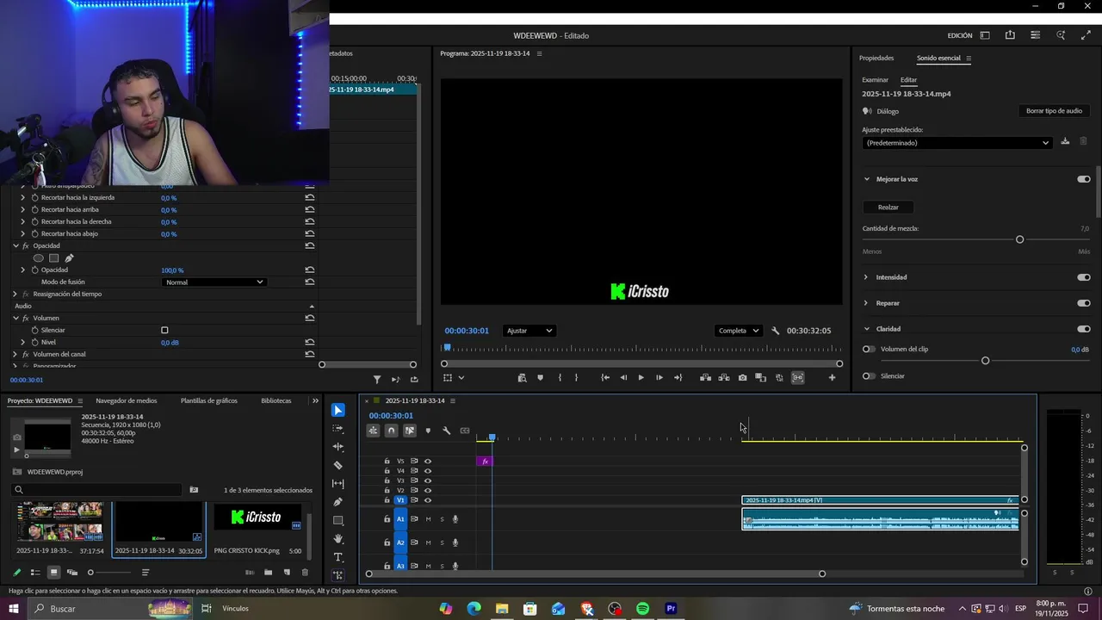The width and height of the screenshot is (1102, 620).
Task: Open Propiedades panel tab
Action: (876, 58)
